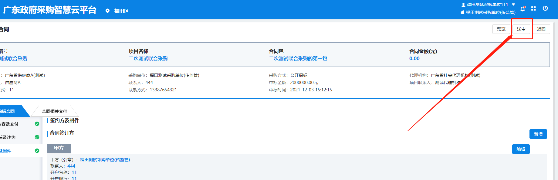
Task: Click the power logout icon
Action: pos(545,8)
